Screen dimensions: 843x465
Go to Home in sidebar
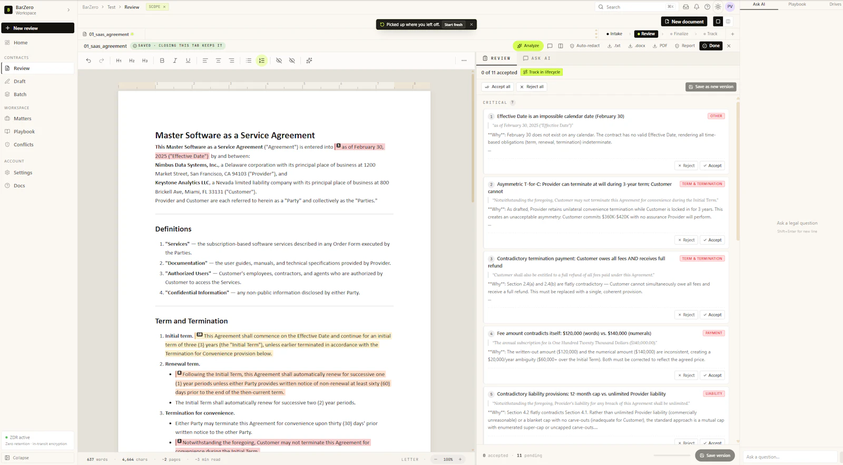(x=38, y=43)
